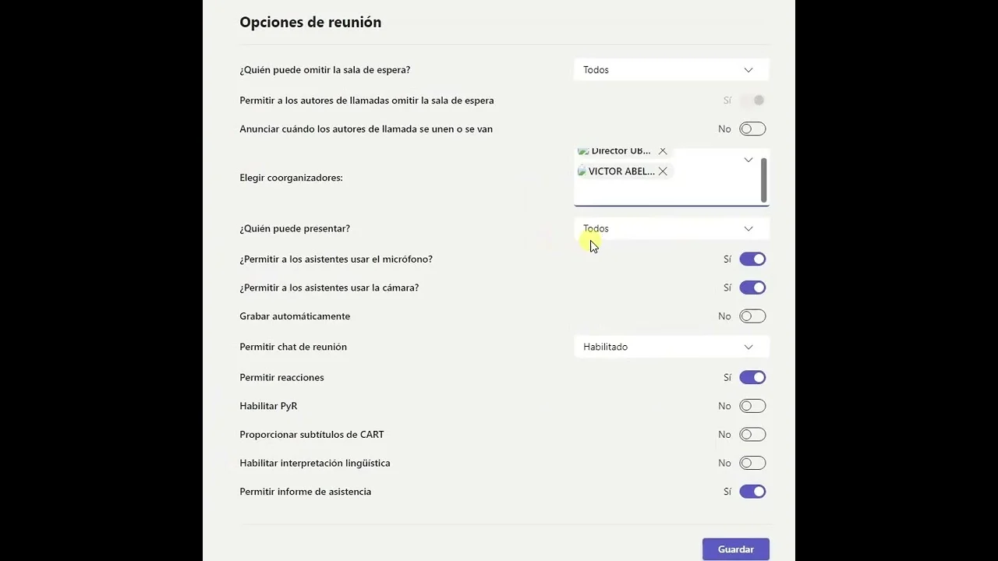Screen dimensions: 998x561
Task: Disable microphone for attendees
Action: pos(752,259)
